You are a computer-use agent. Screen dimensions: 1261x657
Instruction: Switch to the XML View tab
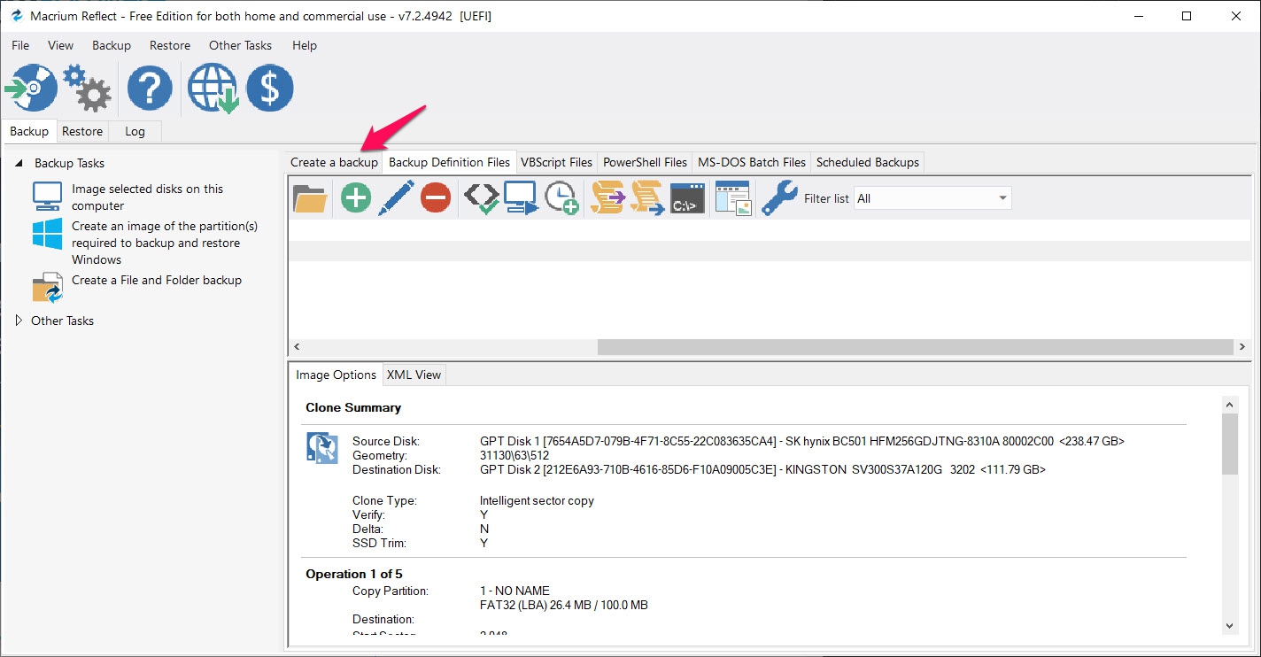tap(414, 375)
